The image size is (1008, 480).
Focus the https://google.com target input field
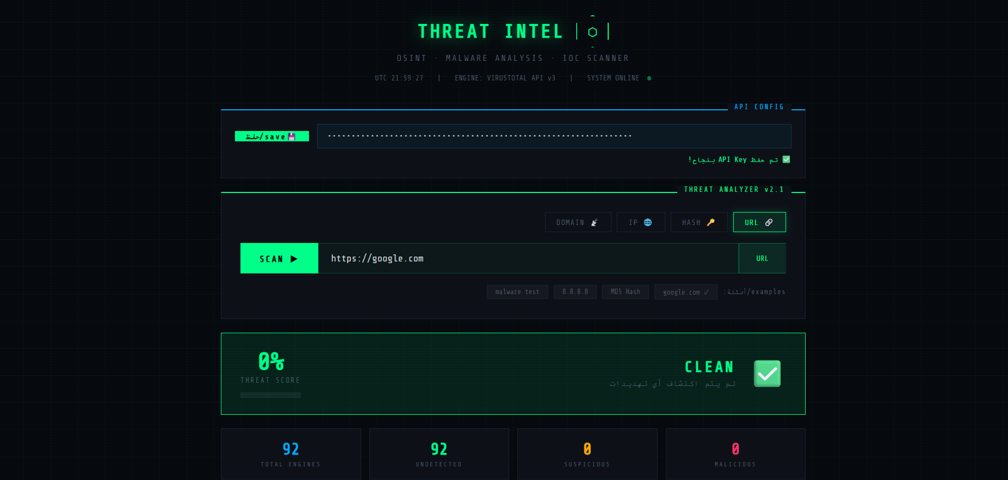[x=528, y=258]
